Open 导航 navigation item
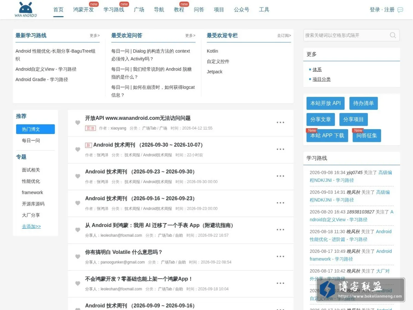 [x=159, y=10]
